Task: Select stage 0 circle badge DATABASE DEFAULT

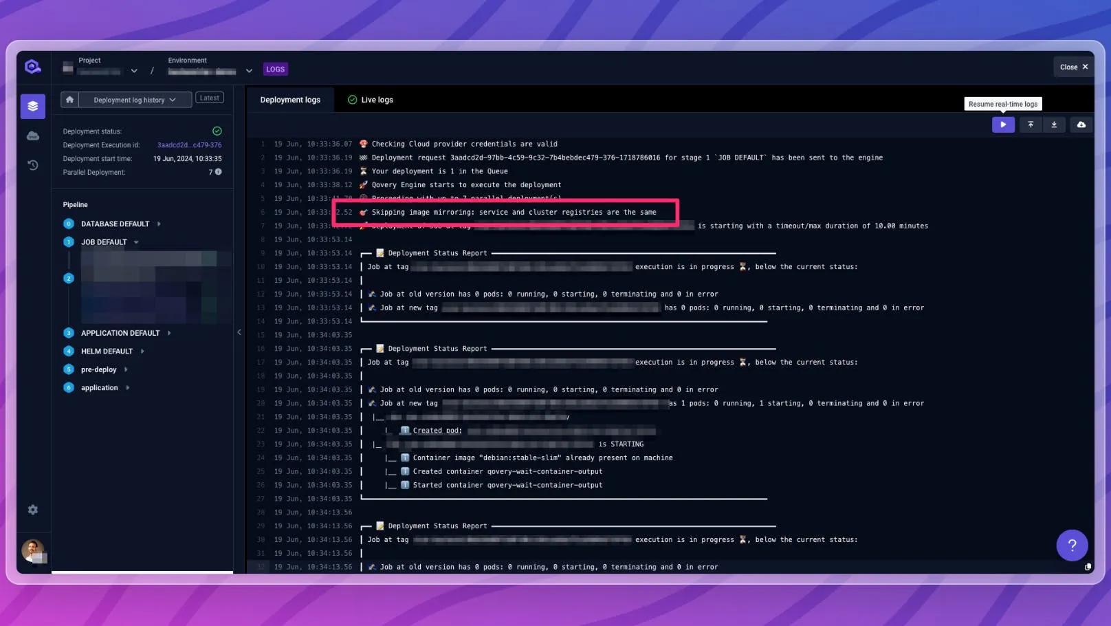Action: coord(69,224)
